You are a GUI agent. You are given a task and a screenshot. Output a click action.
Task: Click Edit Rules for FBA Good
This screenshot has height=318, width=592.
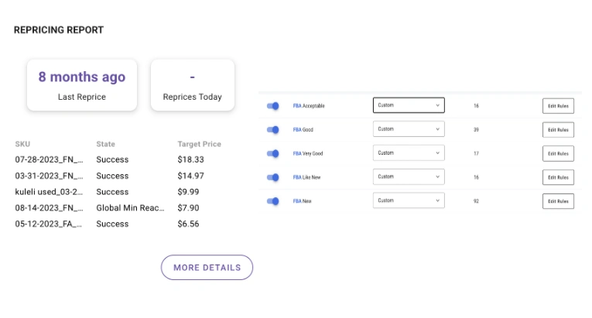(558, 129)
